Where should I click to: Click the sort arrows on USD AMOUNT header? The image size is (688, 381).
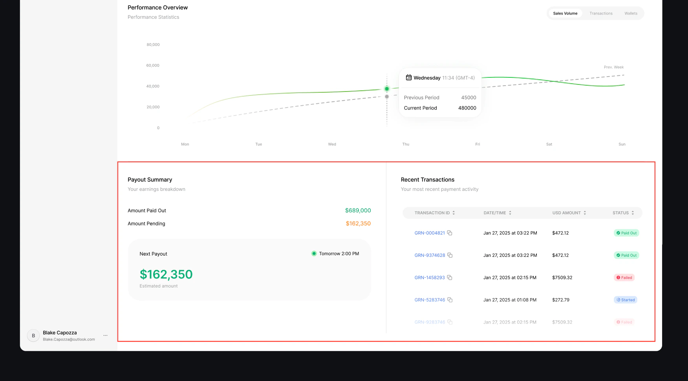pyautogui.click(x=584, y=212)
